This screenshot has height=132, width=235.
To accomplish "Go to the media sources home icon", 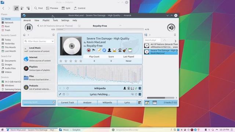I will (24, 35).
